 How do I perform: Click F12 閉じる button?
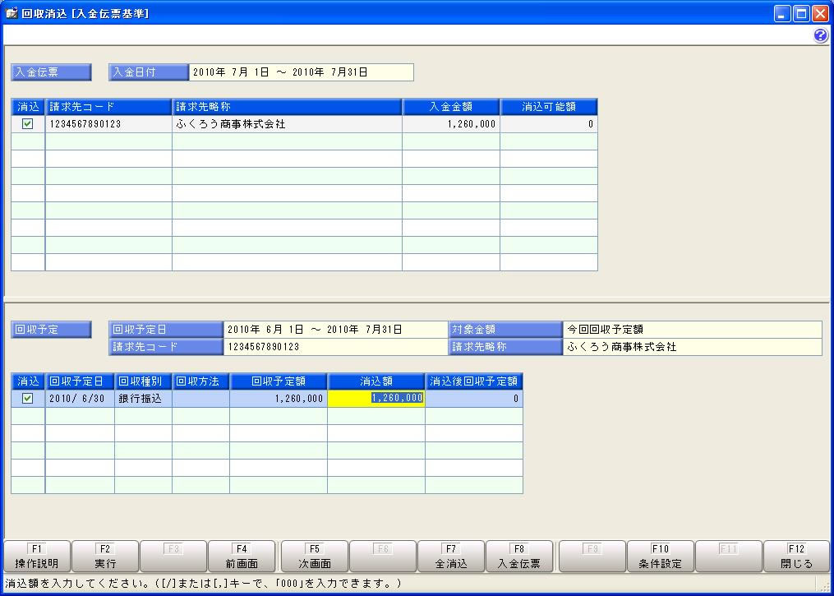point(797,557)
